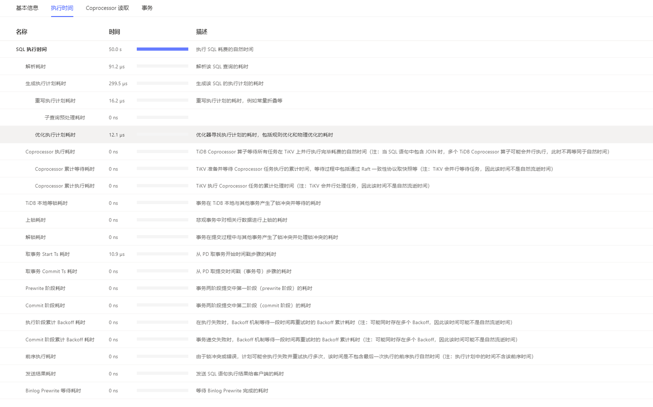Click the 名称 column header
Screen dimensions: 653x407
(22, 32)
